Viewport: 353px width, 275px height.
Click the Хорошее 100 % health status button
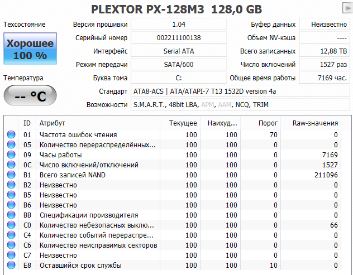[30, 50]
